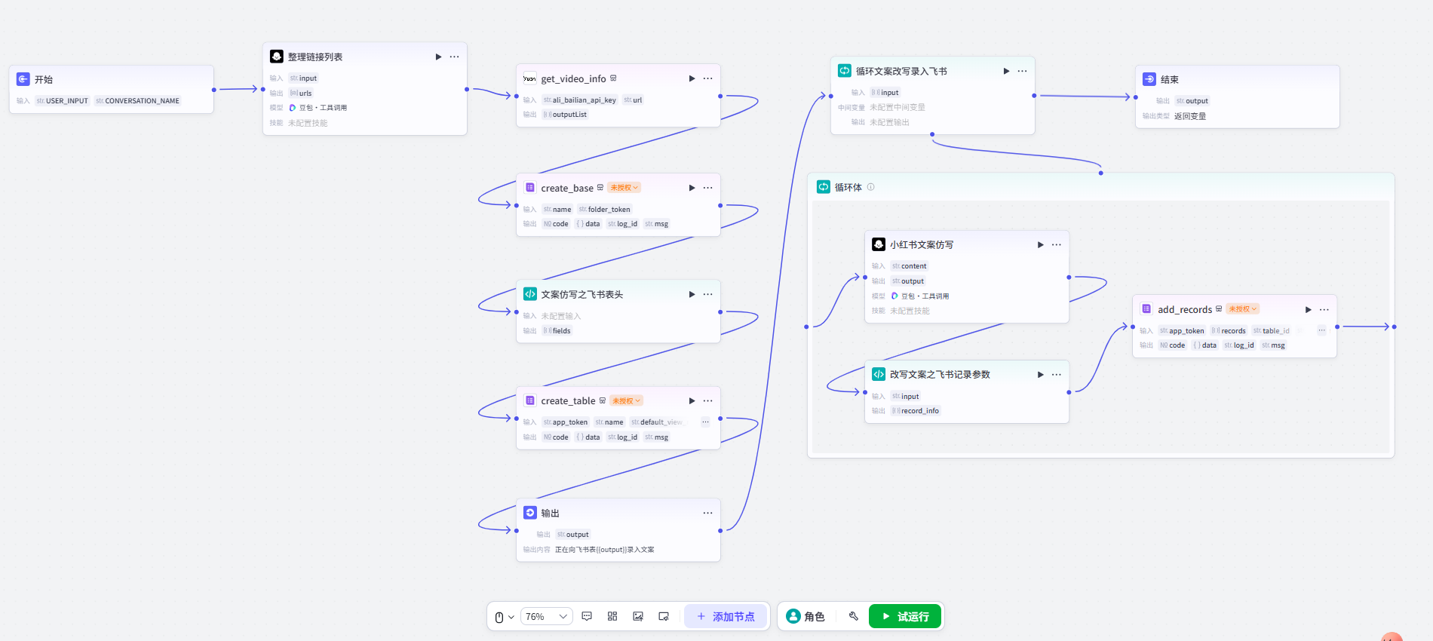This screenshot has width=1433, height=641.
Task: Open the 角色 role settings
Action: (x=805, y=616)
